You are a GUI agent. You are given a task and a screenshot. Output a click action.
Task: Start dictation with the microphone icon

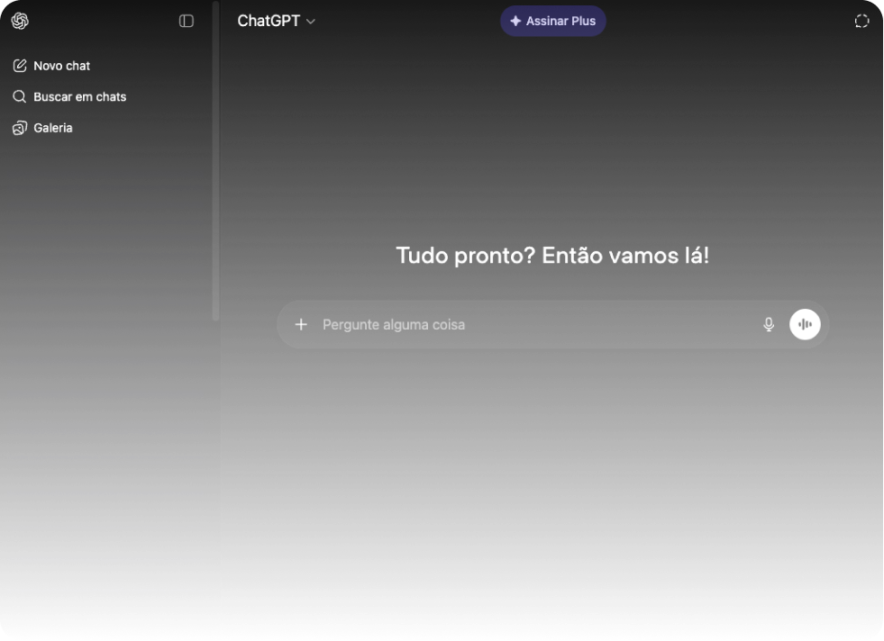[x=769, y=324]
